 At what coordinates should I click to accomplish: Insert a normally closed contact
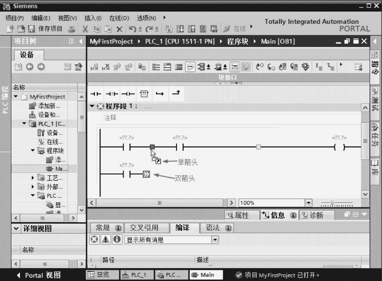coord(112,94)
